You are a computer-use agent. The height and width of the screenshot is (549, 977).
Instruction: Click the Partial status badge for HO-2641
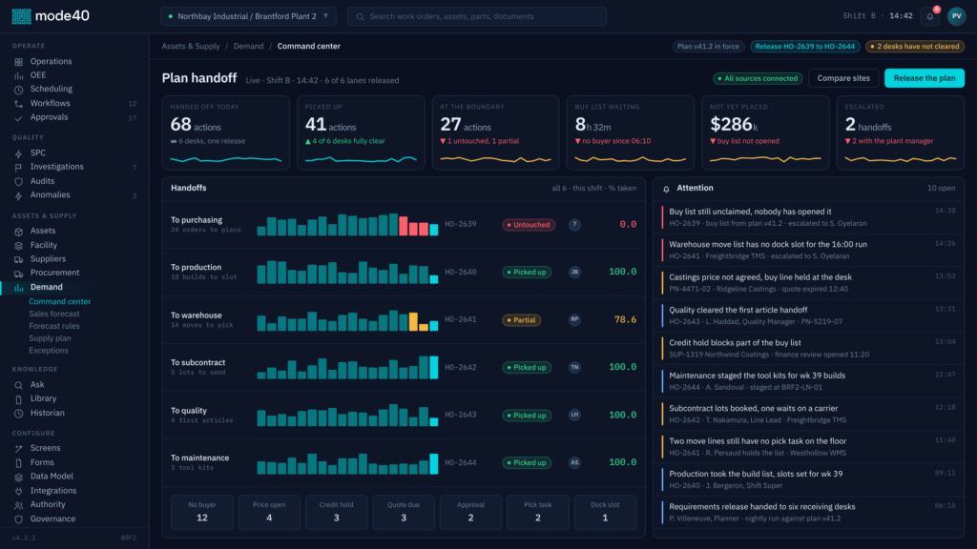[x=522, y=320]
